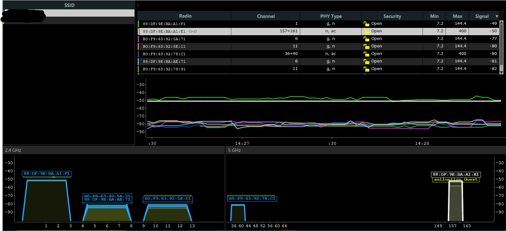Click the Radio column header

[185, 16]
